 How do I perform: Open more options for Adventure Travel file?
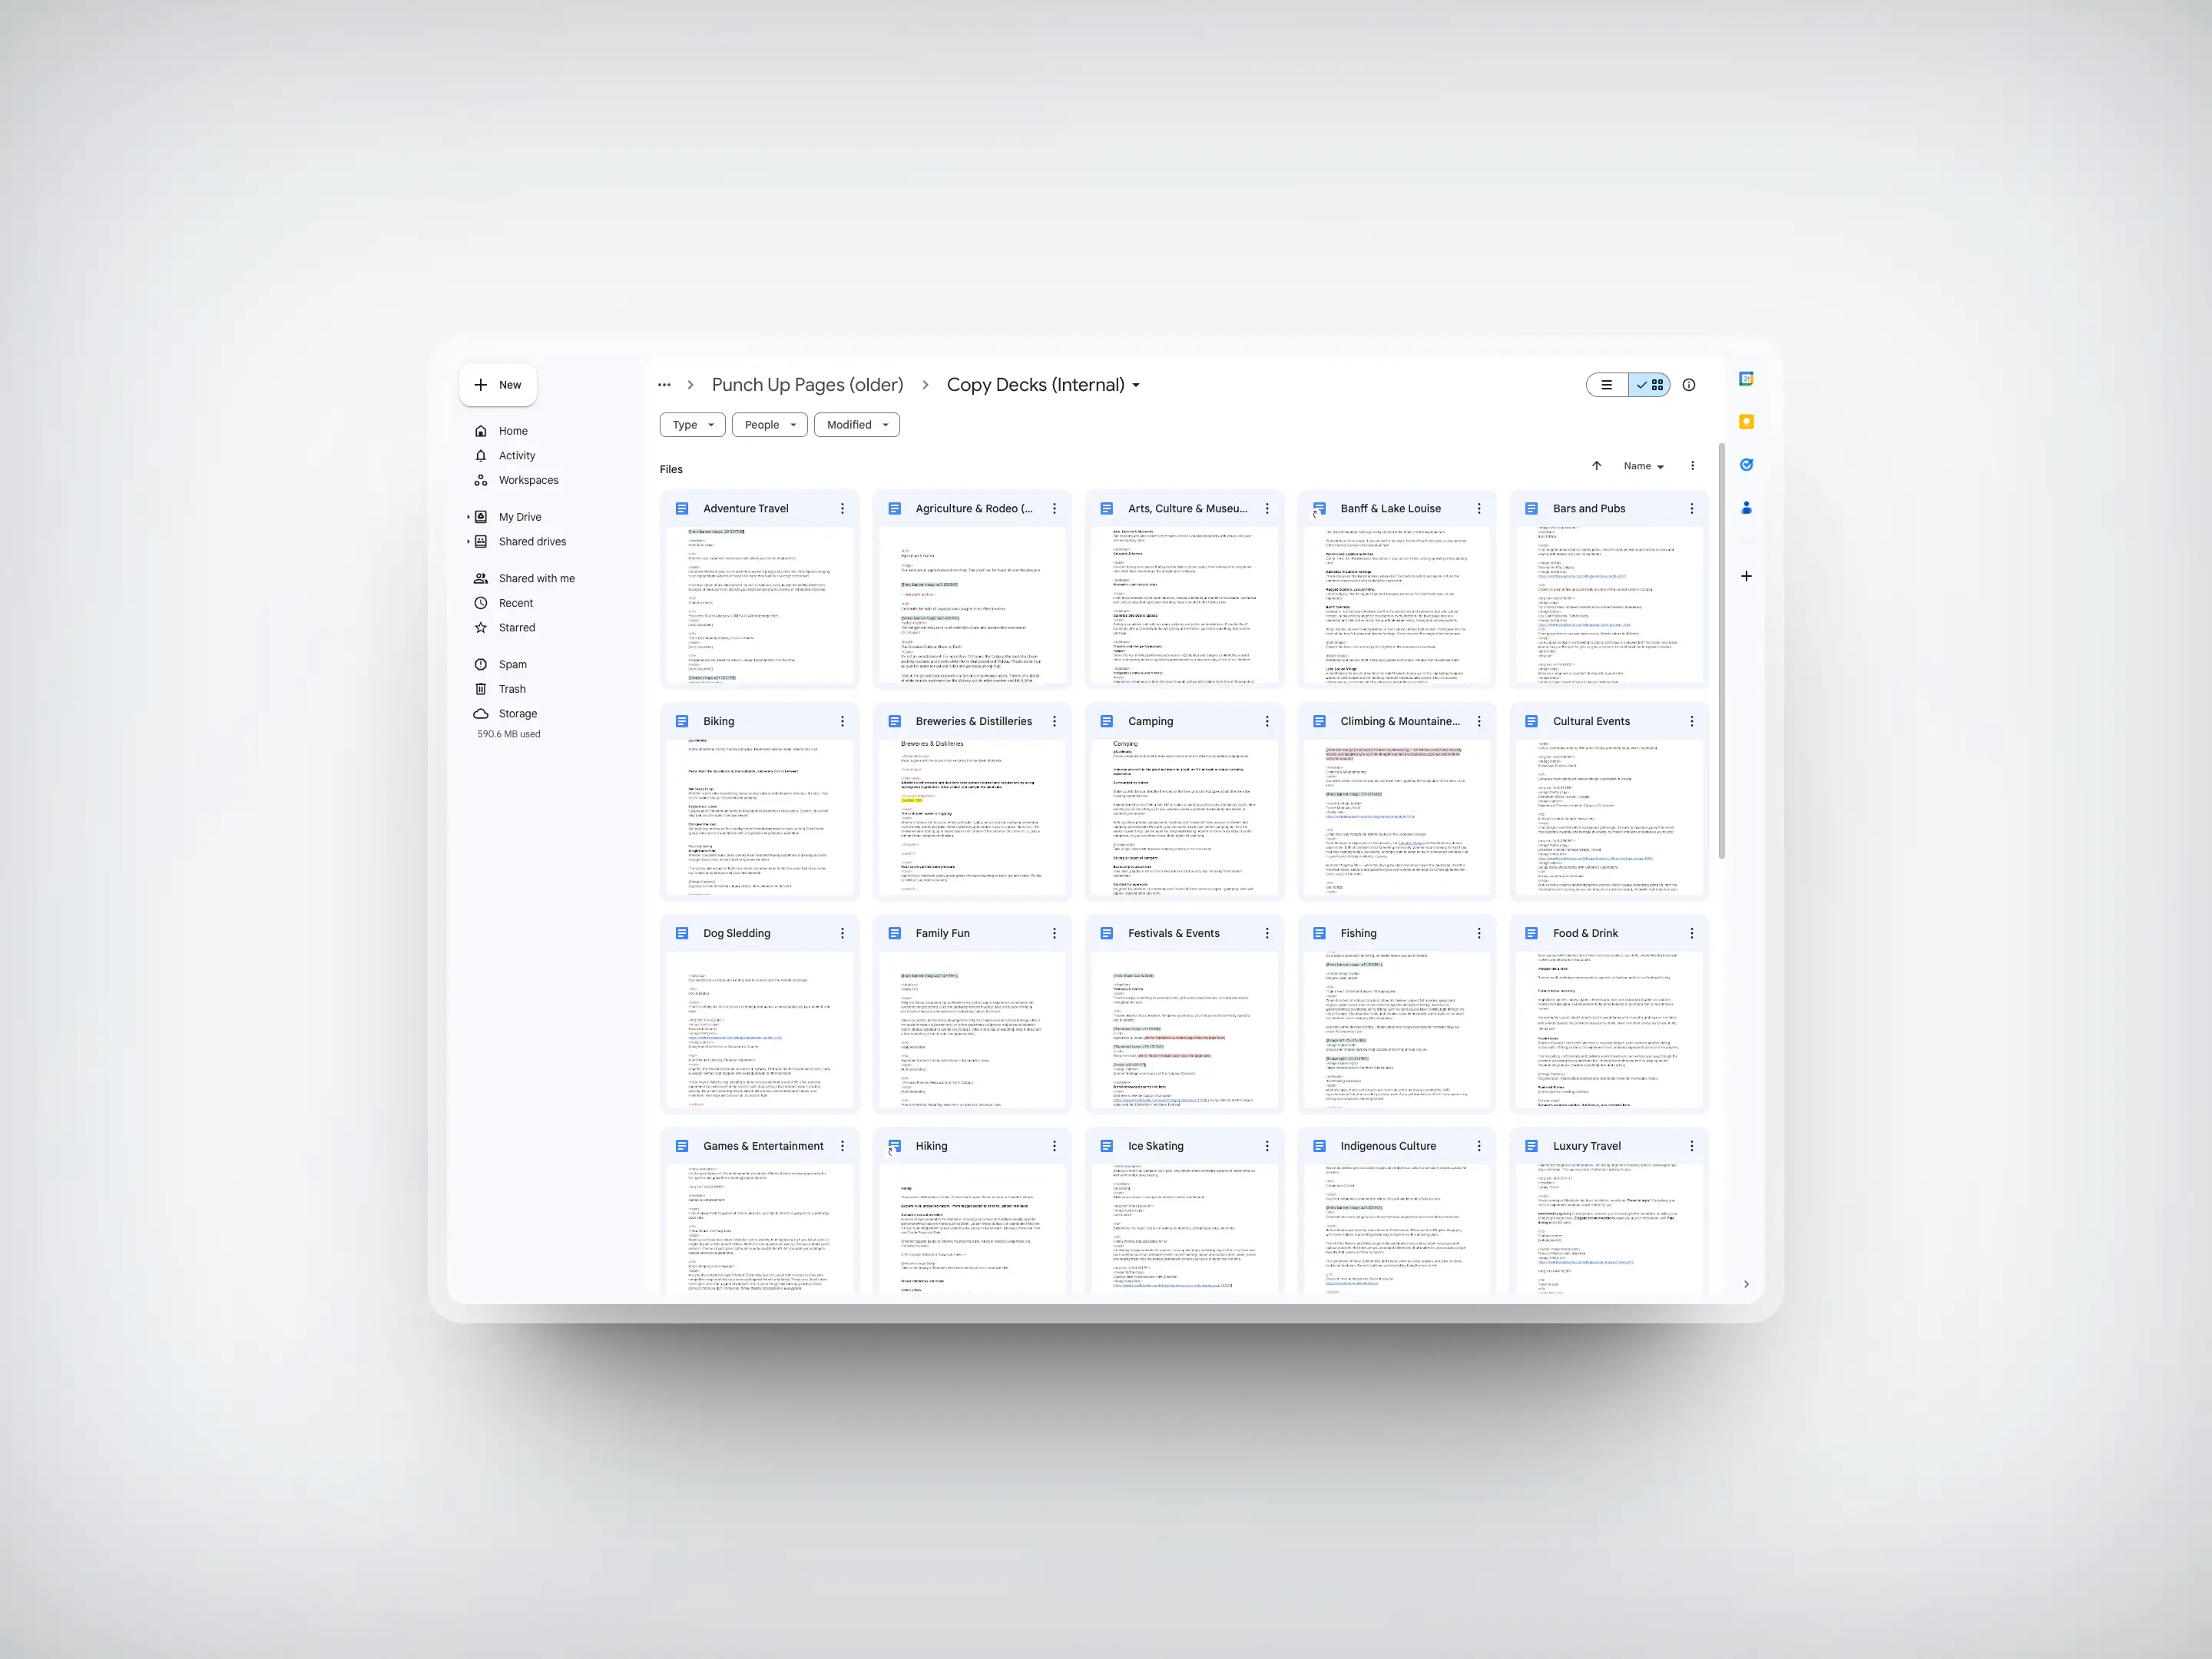pyautogui.click(x=842, y=509)
